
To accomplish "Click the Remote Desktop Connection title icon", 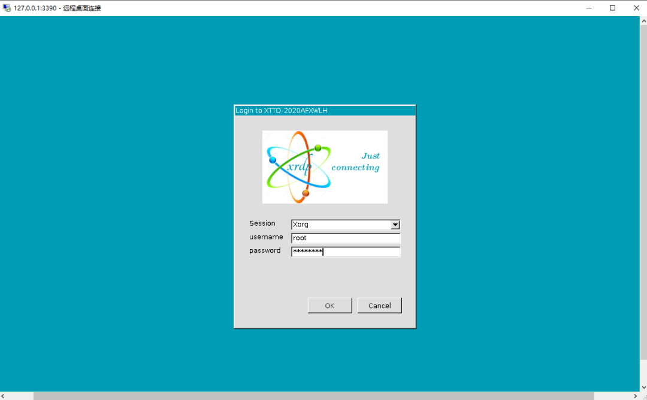I will click(x=7, y=8).
